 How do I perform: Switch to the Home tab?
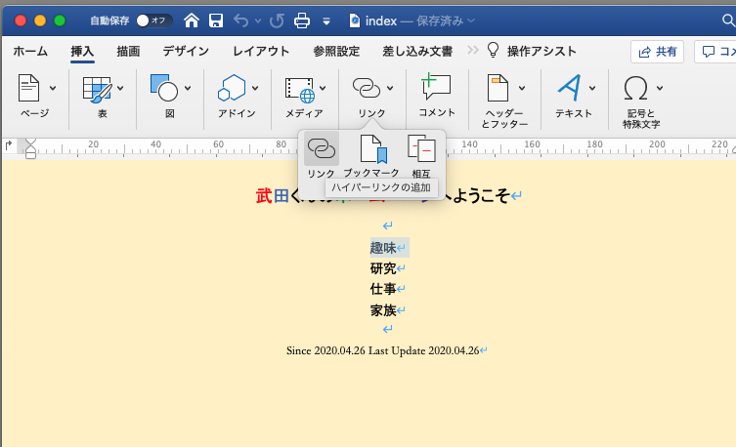pyautogui.click(x=30, y=51)
